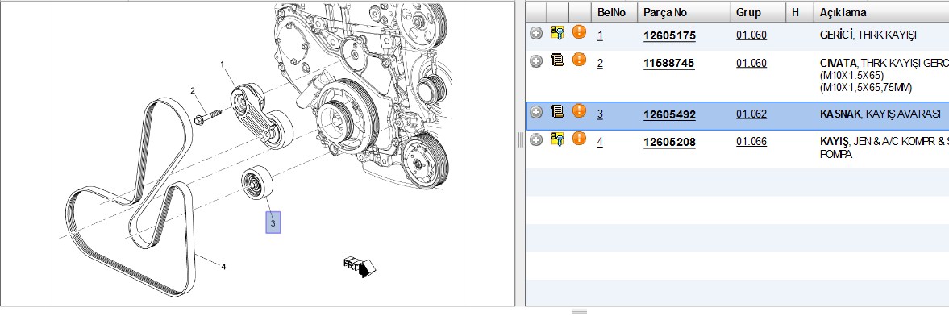Click orange warning icon for 12605208

pos(579,139)
